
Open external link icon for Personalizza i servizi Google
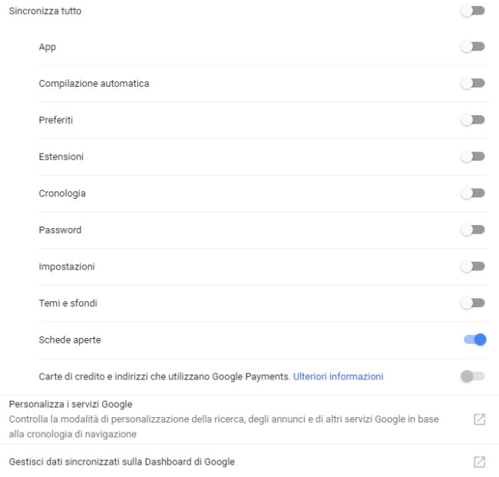coord(479,419)
